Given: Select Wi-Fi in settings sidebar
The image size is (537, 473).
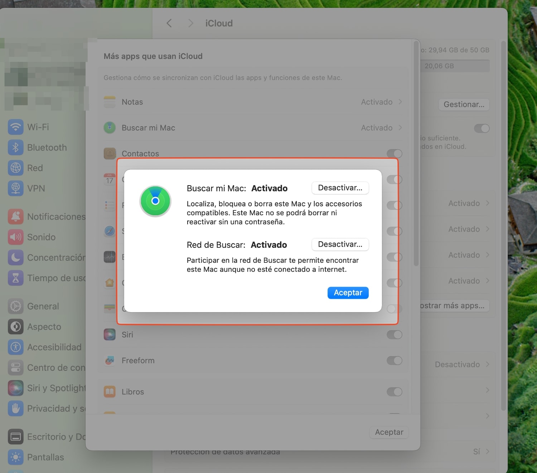Looking at the screenshot, I should click(x=38, y=127).
